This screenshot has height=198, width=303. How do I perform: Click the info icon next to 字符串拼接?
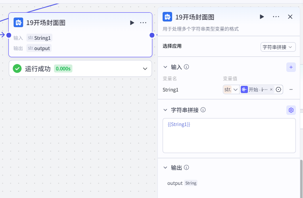coord(203,110)
